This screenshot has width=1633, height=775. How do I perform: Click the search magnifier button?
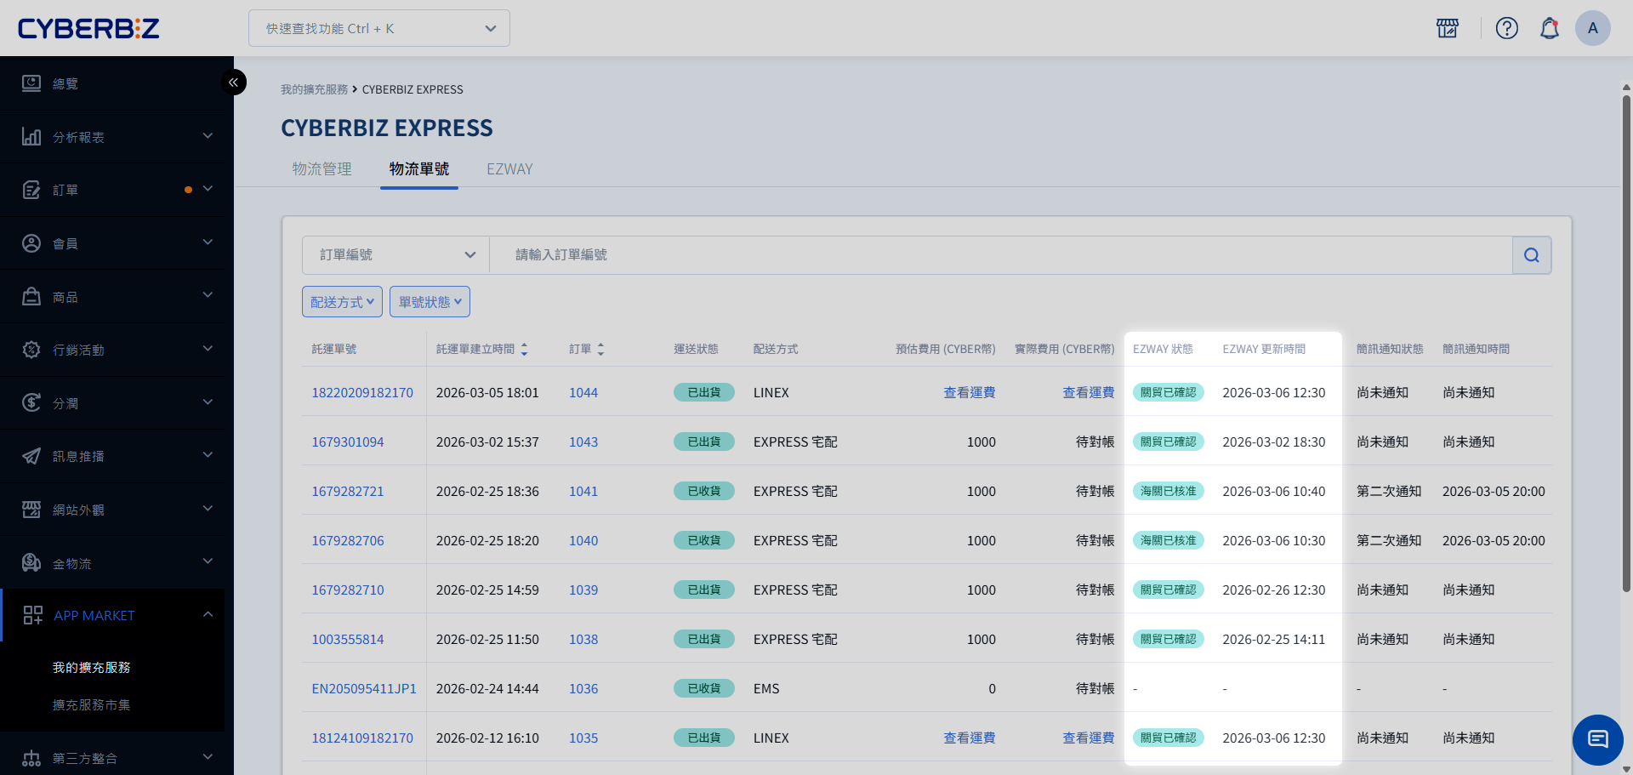click(1531, 255)
